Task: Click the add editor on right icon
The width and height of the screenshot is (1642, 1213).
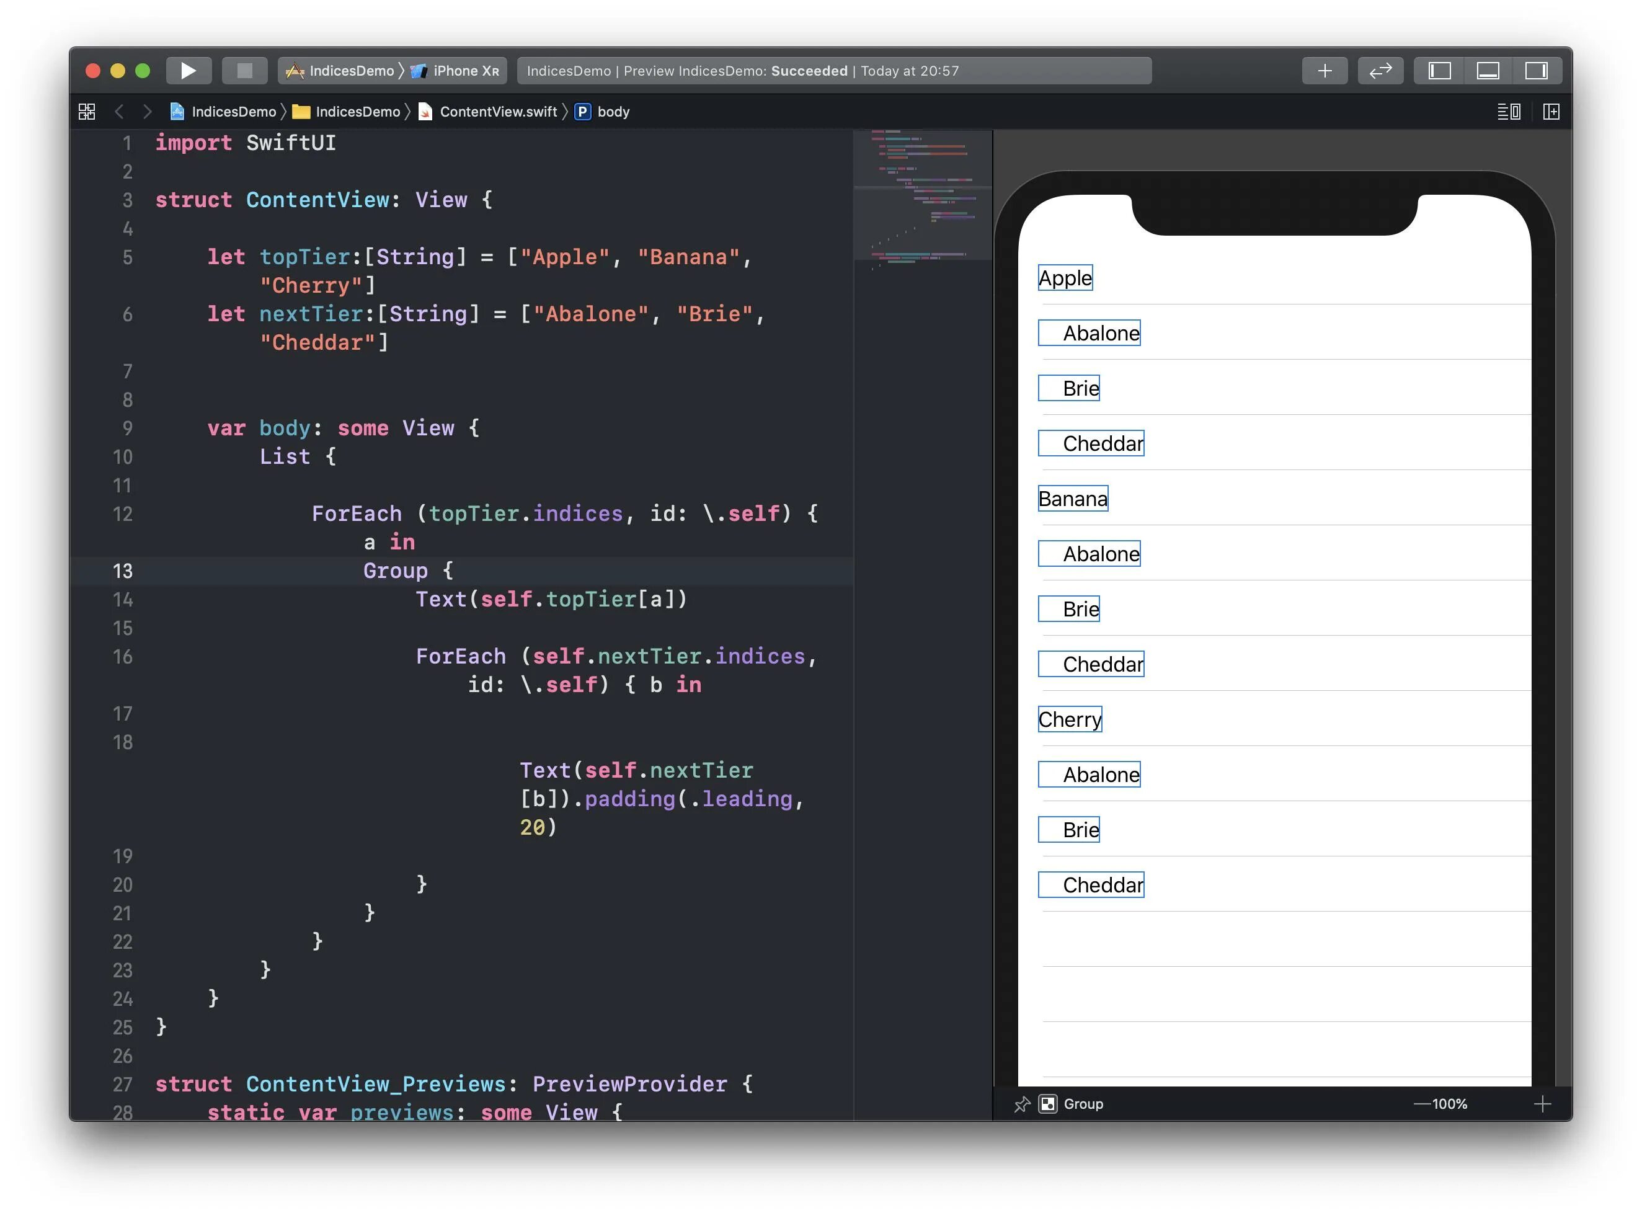Action: click(x=1550, y=112)
